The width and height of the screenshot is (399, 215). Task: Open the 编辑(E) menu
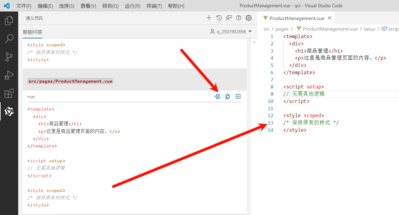tap(45, 6)
